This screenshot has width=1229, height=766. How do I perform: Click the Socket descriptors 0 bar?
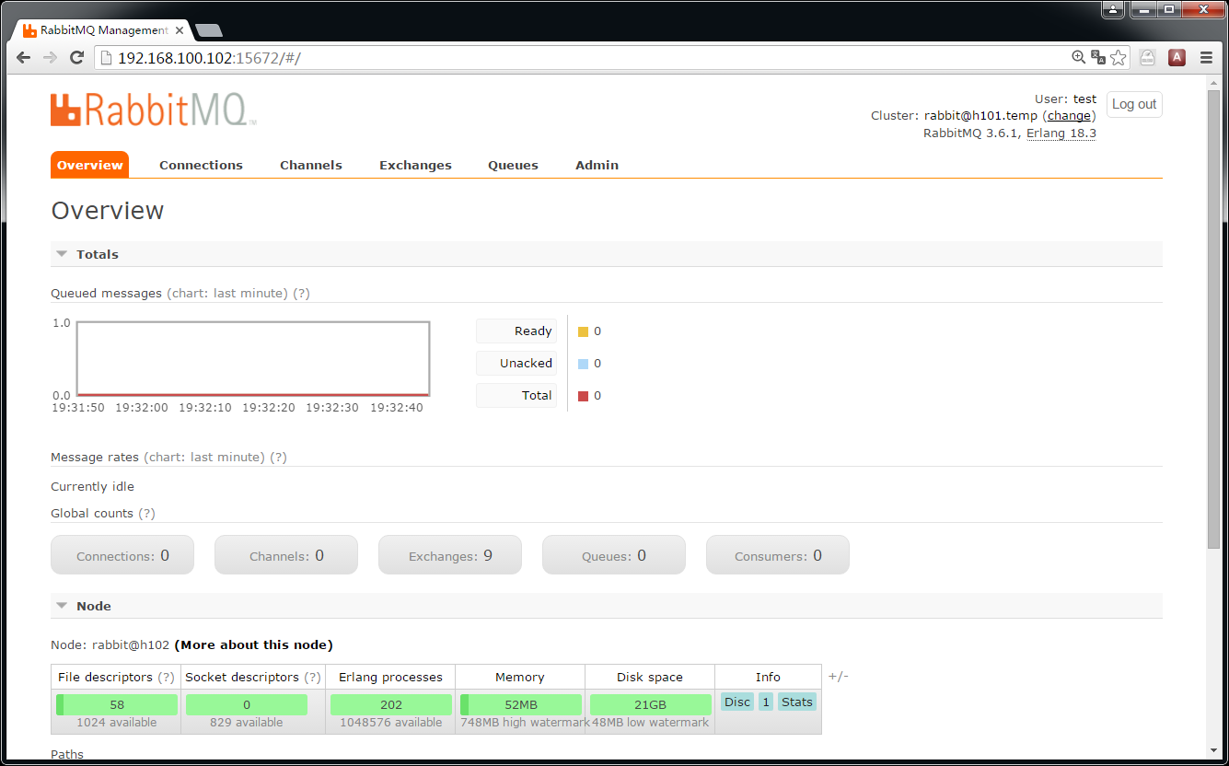point(247,704)
